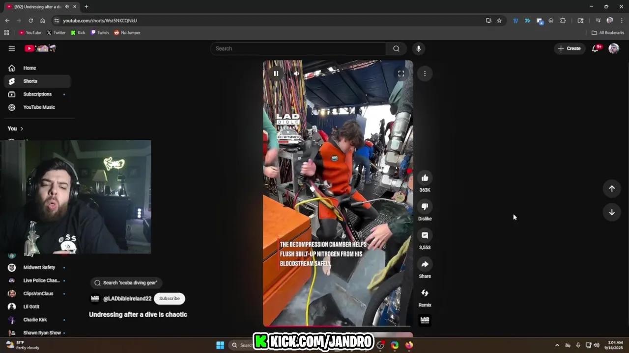This screenshot has width=629, height=353.
Task: Reload the page
Action: tap(30, 21)
